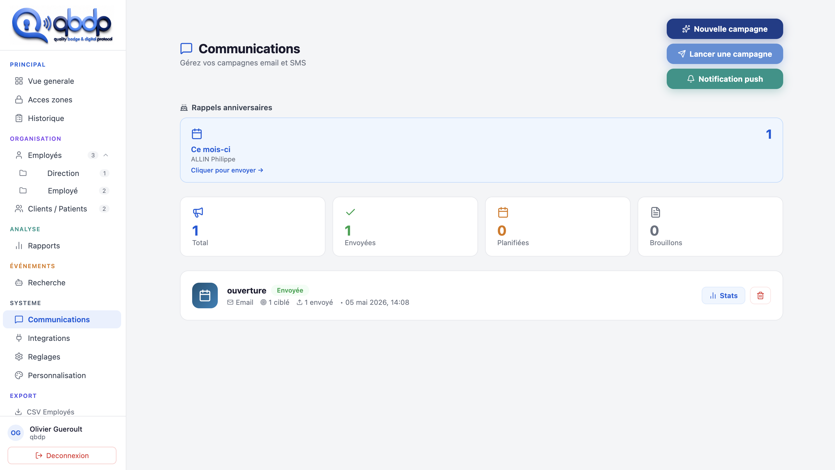The height and width of the screenshot is (470, 835).
Task: Click the date 05 mai 2026, 14:08
Action: [377, 302]
